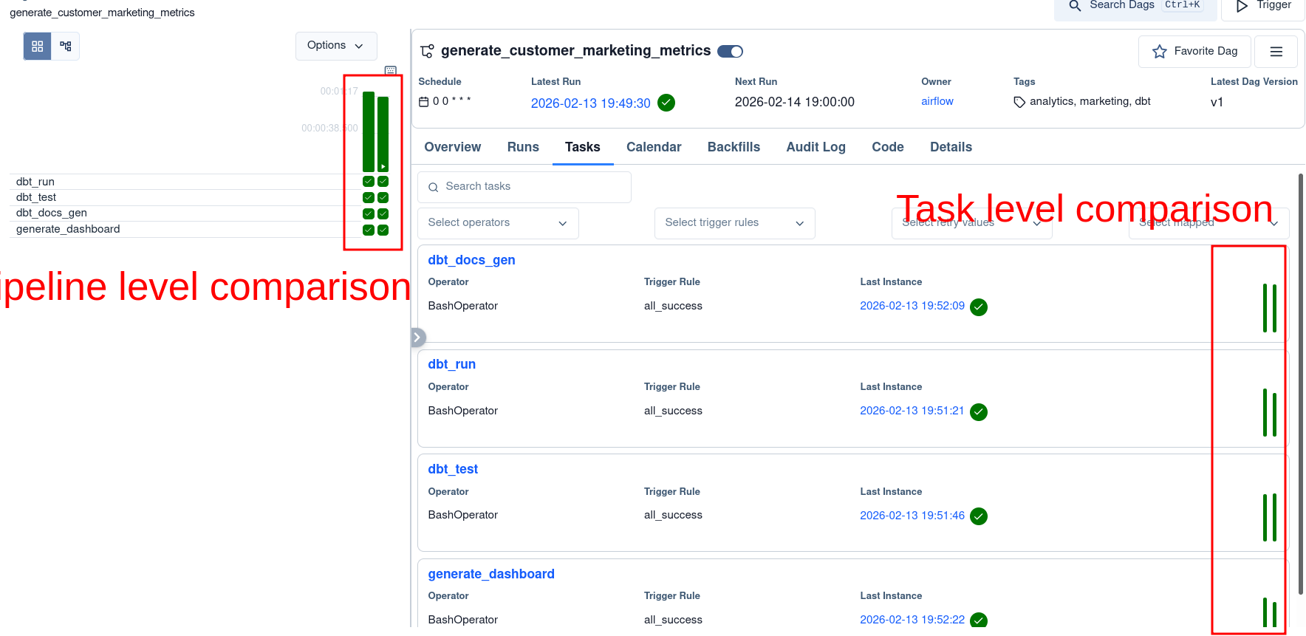Click the success check icon beside Latest Run
Screen dimensions: 1306x636
tap(666, 103)
